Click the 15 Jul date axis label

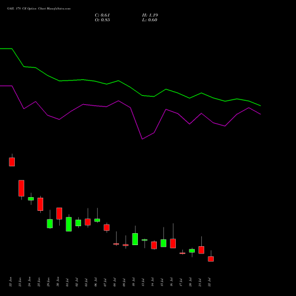coord(162,282)
